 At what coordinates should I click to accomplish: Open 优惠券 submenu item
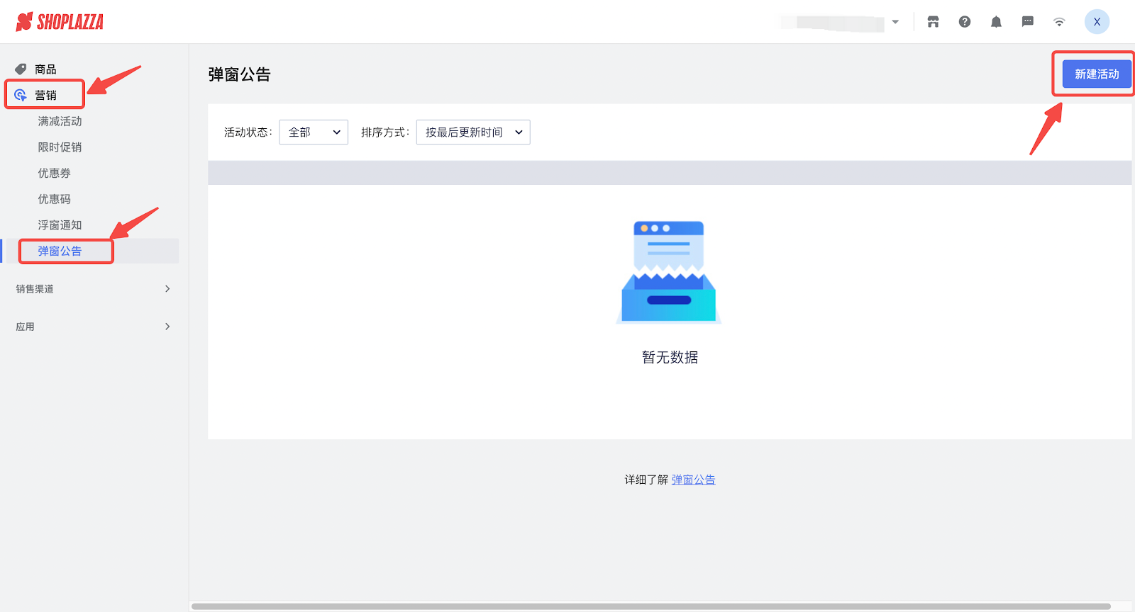(x=54, y=174)
